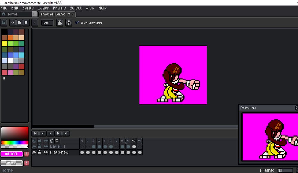Play the animation
This screenshot has height=173, width=298.
coord(51,133)
